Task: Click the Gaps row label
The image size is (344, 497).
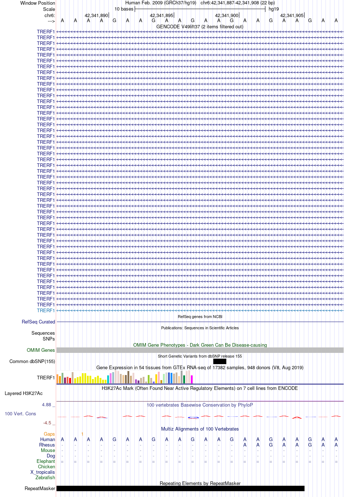Action: (x=49, y=434)
